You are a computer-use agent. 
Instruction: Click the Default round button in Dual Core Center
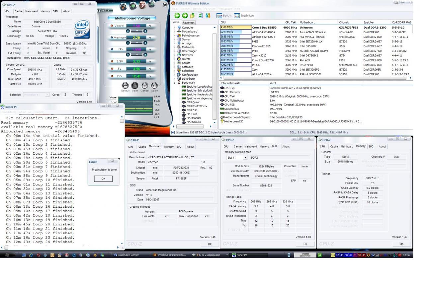[x=125, y=86]
